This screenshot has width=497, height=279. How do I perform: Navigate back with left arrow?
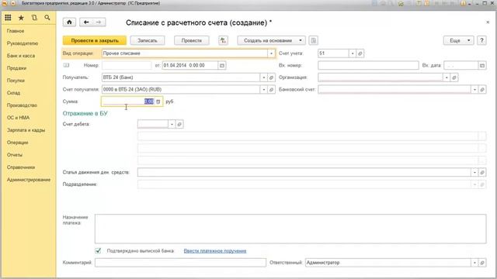point(86,22)
